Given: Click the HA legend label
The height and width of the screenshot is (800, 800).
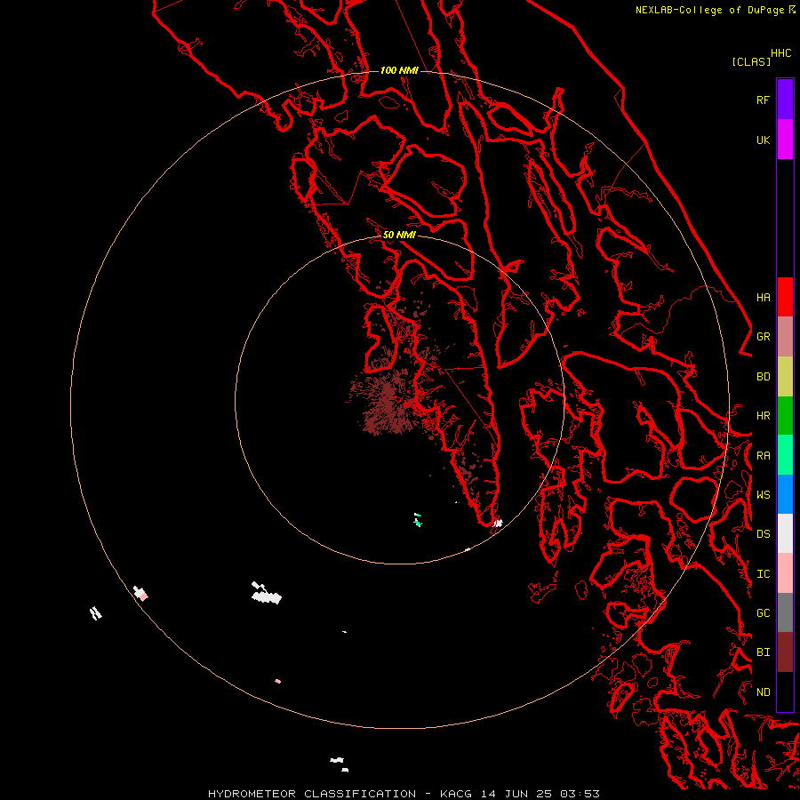Looking at the screenshot, I should click(x=763, y=297).
